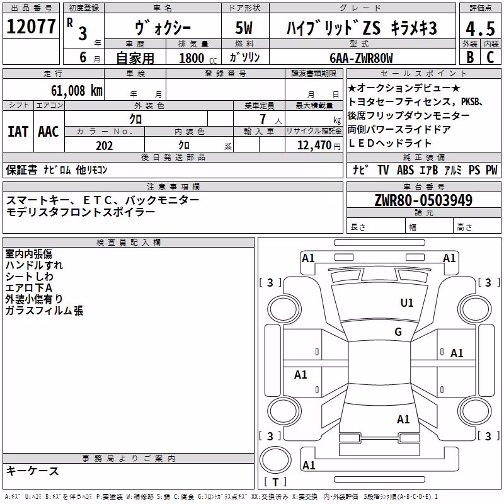Screen dimensions: 504x504
Task: Click 後席フリップダウンモニター sales point line
Action: [408, 115]
